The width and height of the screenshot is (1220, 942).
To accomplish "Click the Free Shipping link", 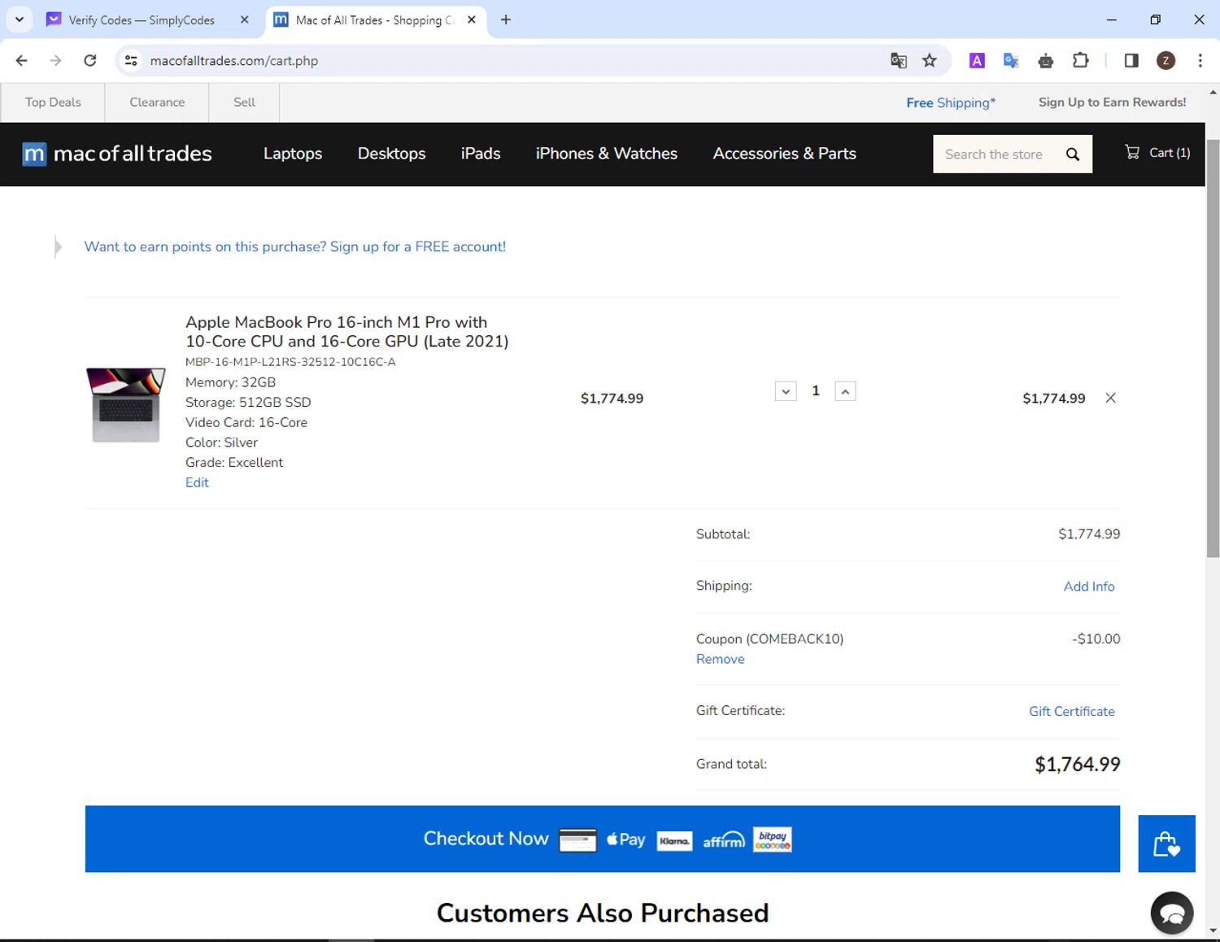I will [951, 102].
